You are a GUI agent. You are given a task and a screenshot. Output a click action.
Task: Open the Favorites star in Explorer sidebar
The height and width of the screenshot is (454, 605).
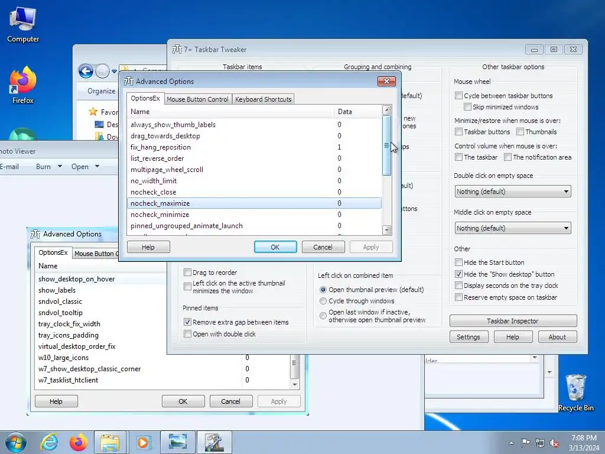click(93, 112)
